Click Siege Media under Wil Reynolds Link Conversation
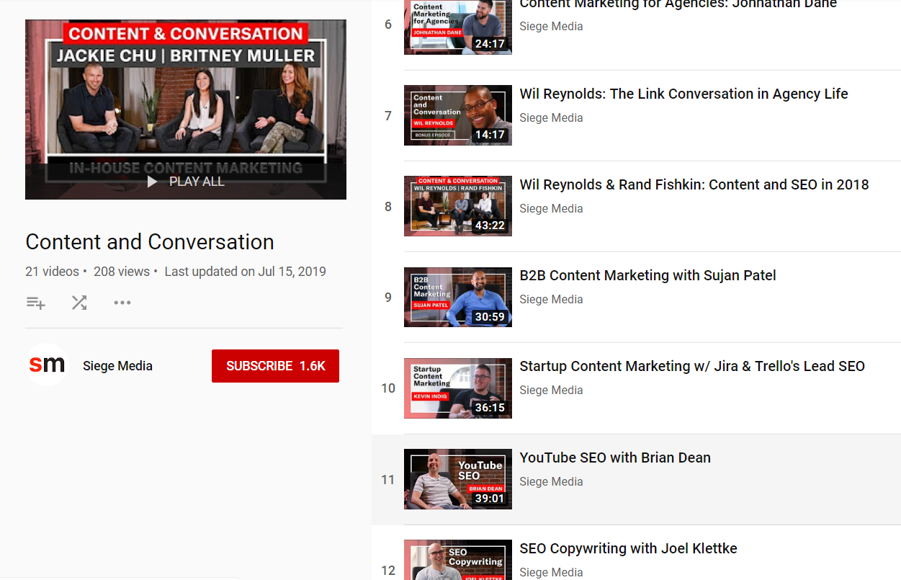901x580 pixels. [551, 117]
